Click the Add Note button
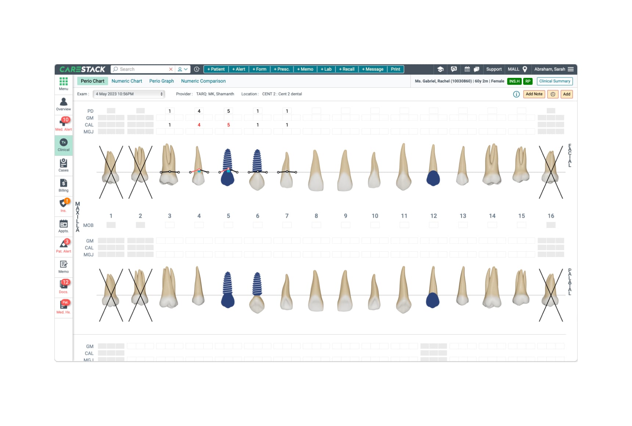The image size is (632, 426). click(x=534, y=94)
